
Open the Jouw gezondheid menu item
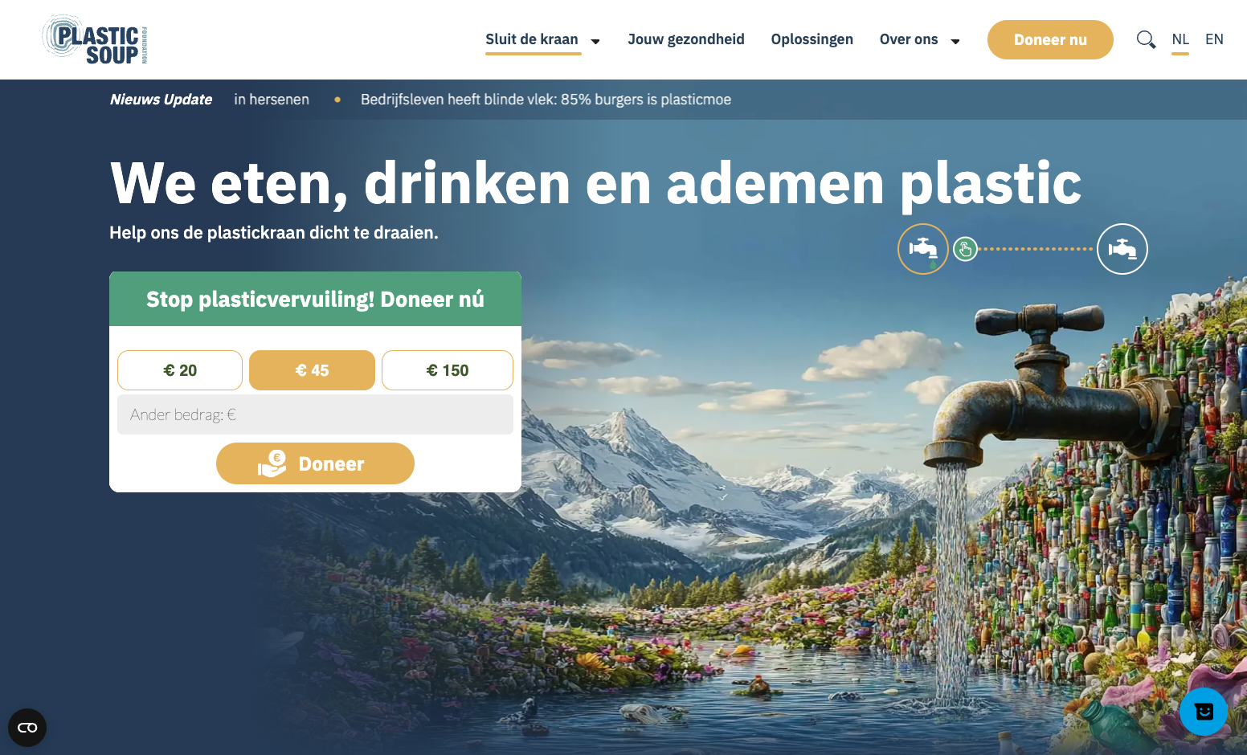coord(686,39)
